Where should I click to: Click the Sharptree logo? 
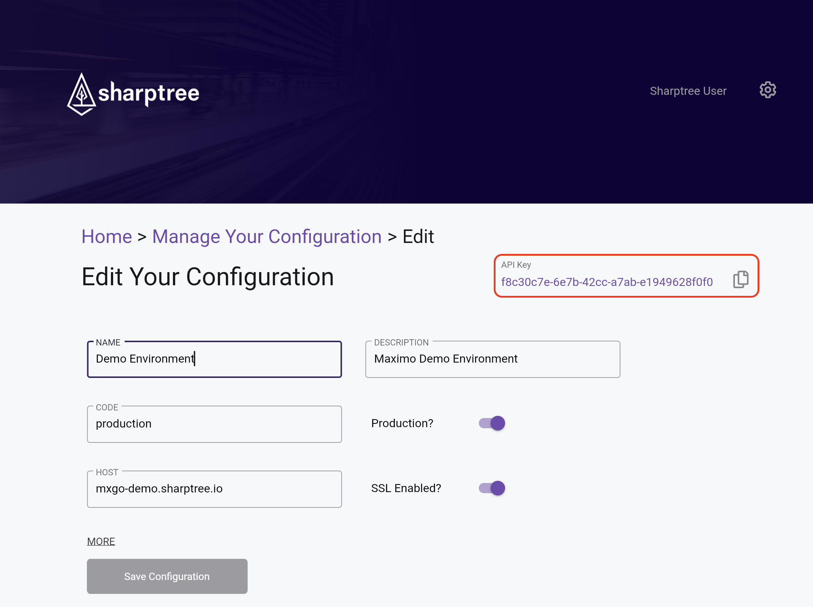click(x=133, y=94)
